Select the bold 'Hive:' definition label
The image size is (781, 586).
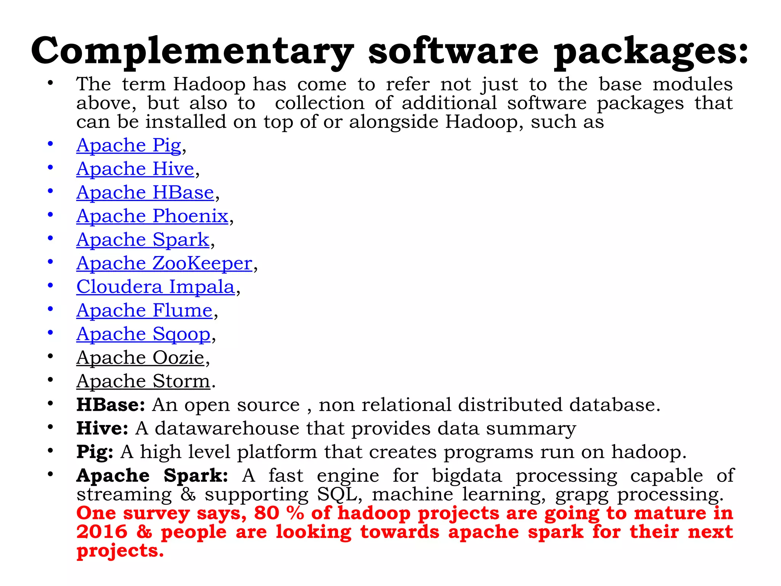[102, 428]
